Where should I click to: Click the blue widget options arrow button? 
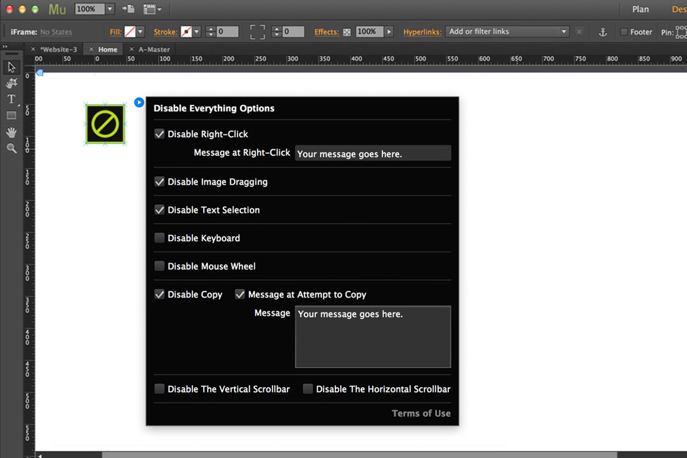[x=139, y=102]
